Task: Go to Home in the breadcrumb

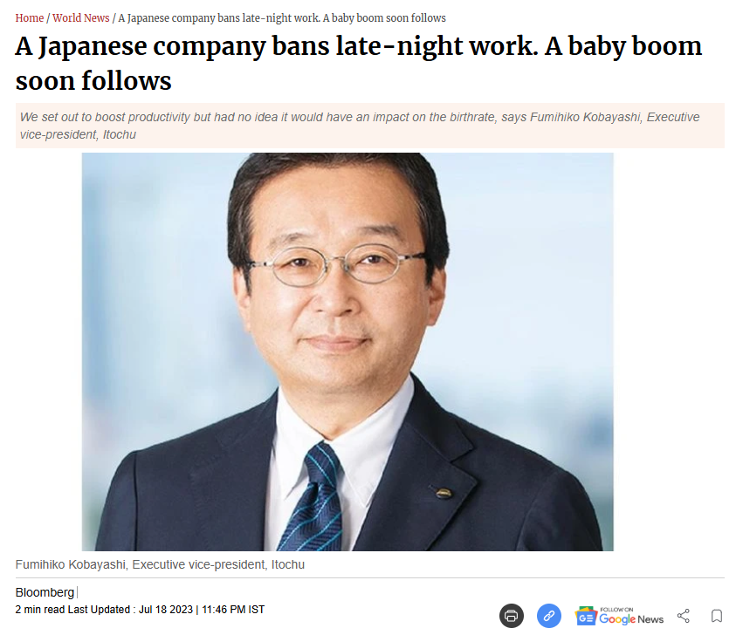Action: 29,17
